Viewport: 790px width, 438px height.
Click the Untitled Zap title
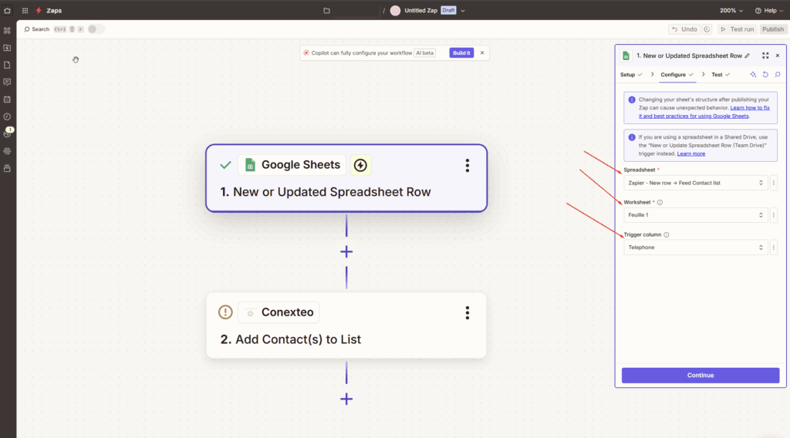coord(420,11)
